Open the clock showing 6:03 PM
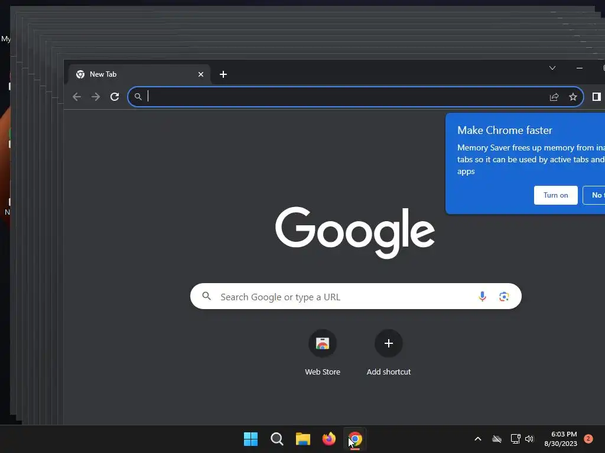Screen dimensions: 605x453 [561, 439]
